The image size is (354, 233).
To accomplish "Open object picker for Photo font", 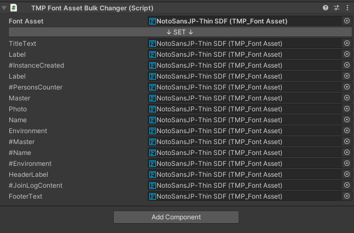I will click(347, 109).
